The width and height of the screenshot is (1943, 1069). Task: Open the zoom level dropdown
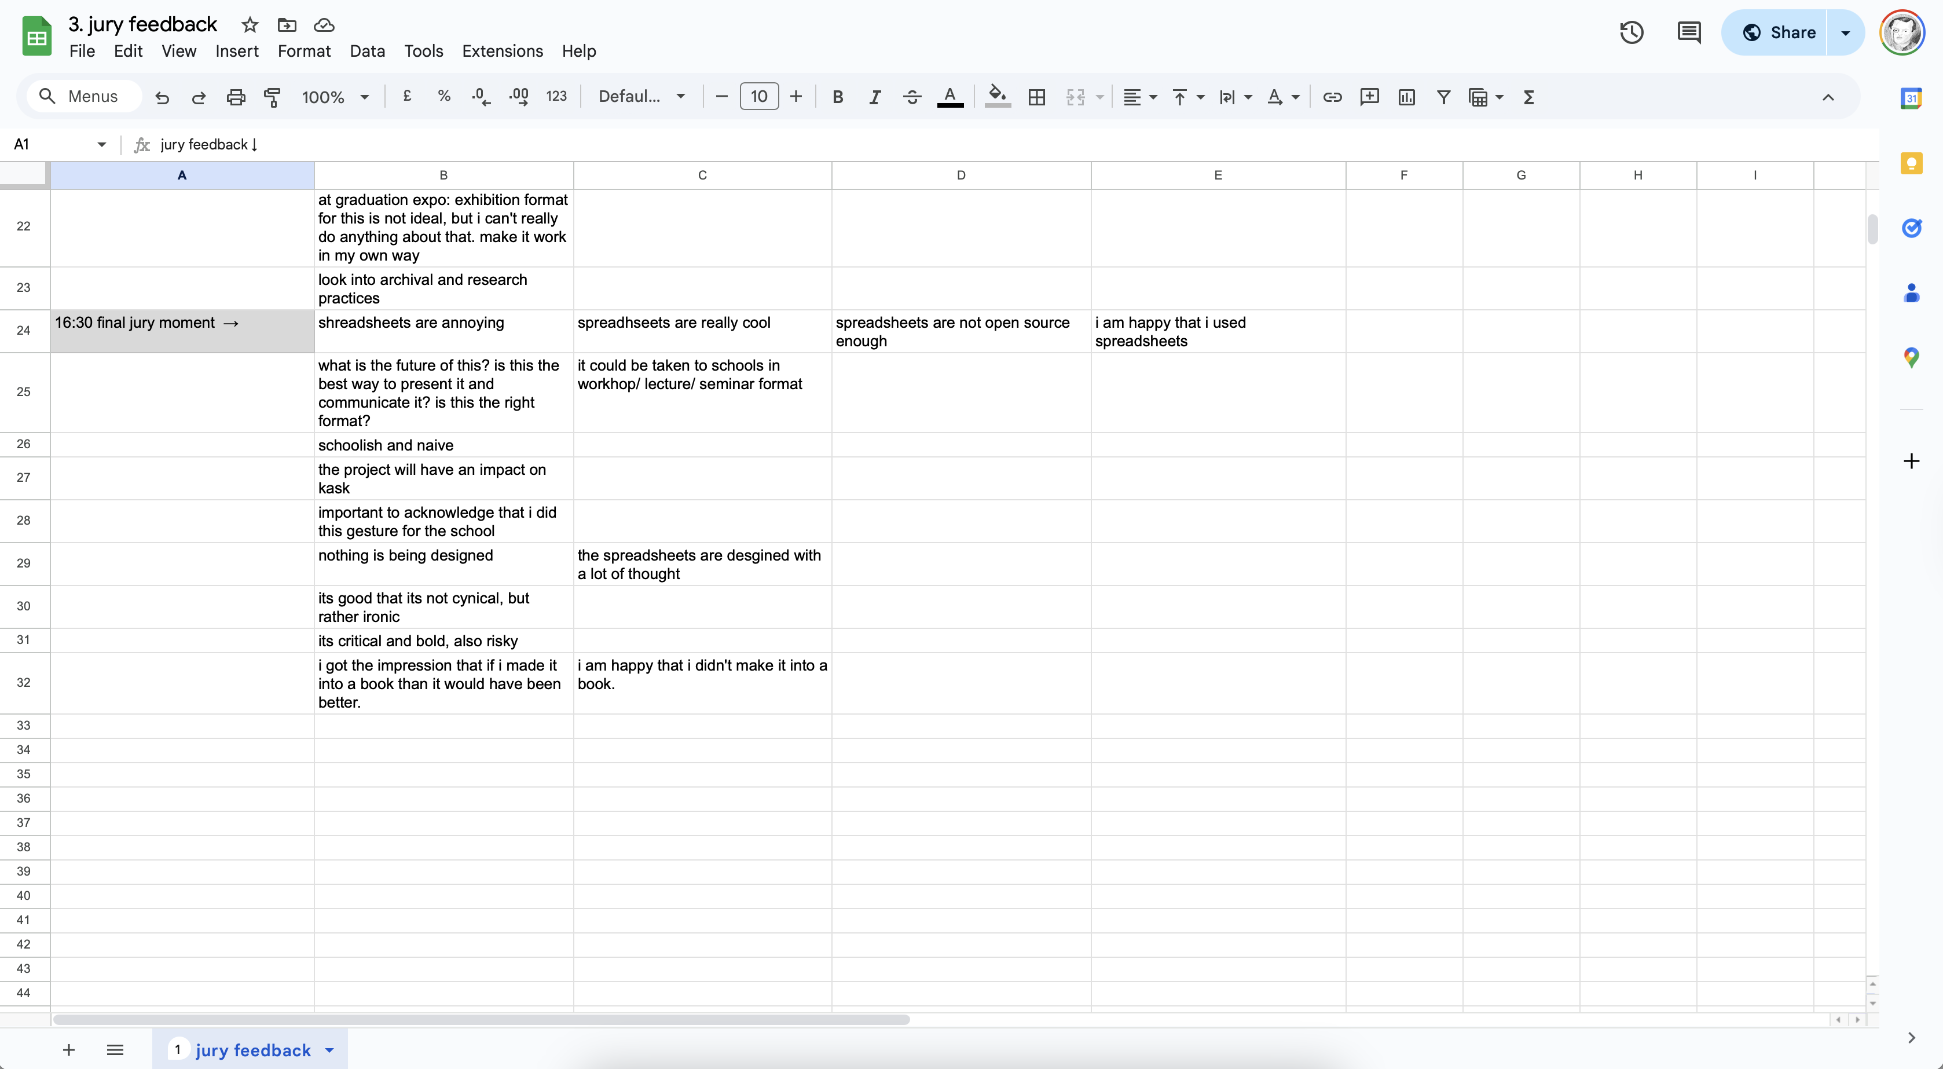335,97
